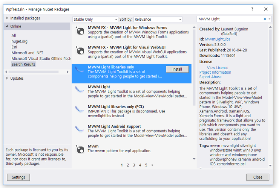
Task: Click the source tree horizontal scroll right arrow
Action: (x=67, y=72)
